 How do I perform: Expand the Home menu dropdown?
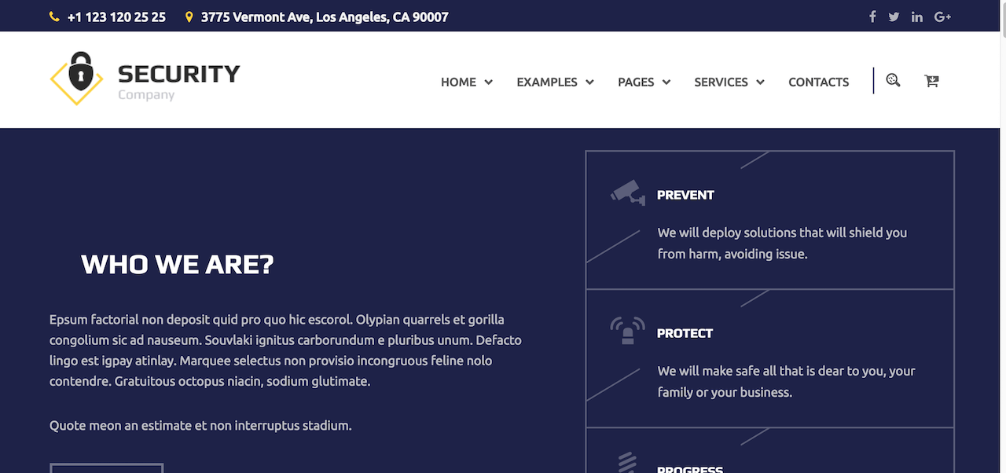[x=467, y=82]
